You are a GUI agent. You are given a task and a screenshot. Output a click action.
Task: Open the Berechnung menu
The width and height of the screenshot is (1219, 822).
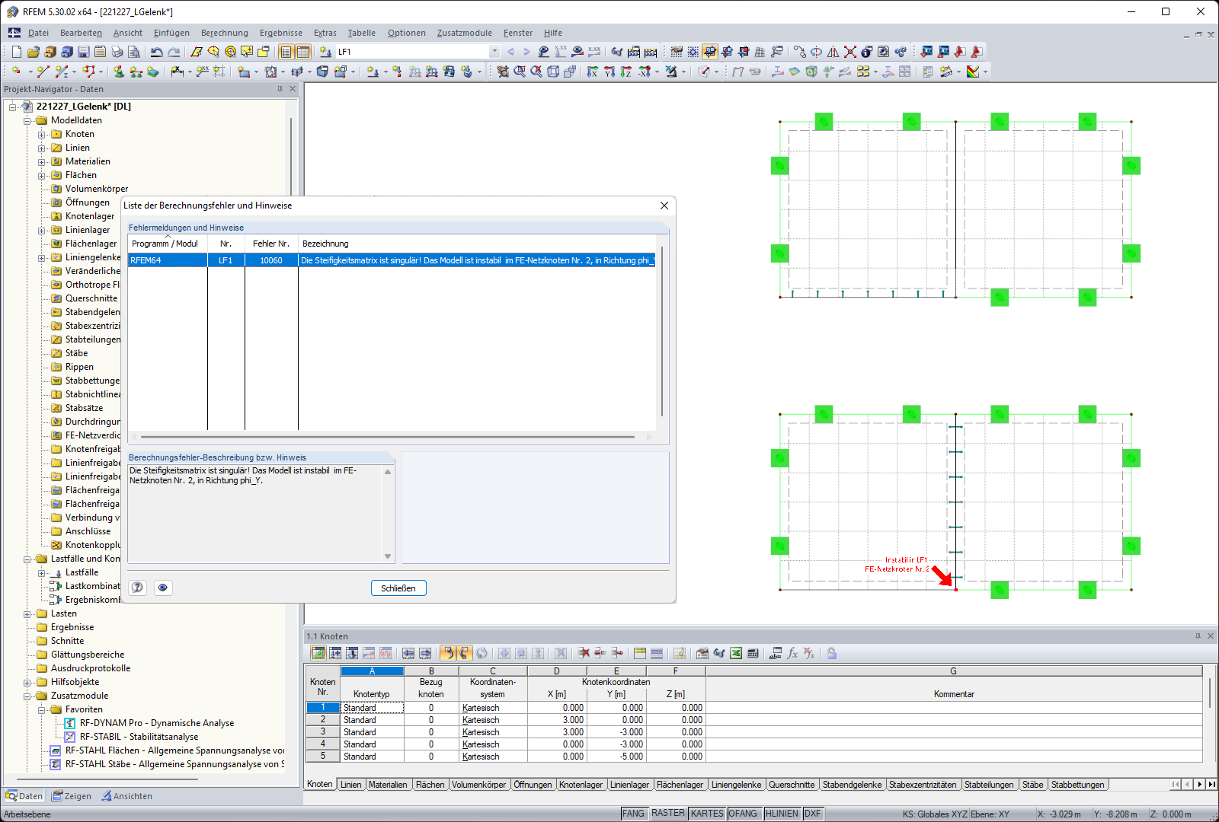(225, 33)
